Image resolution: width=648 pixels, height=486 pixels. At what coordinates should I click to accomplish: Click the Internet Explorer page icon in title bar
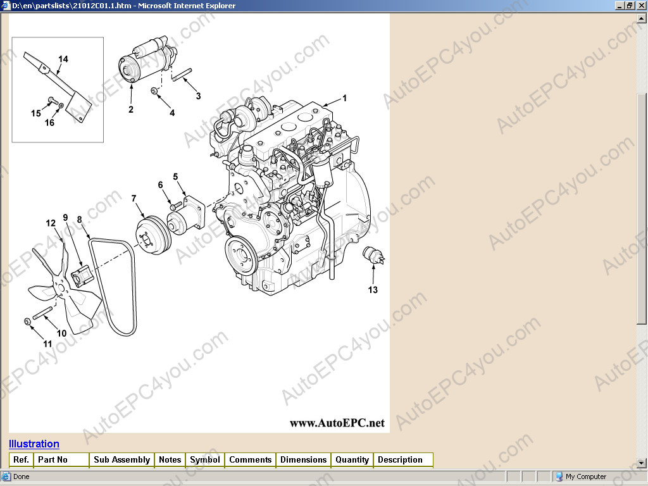click(x=6, y=6)
